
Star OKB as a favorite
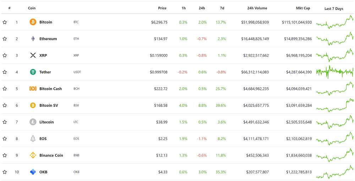click(x=5, y=172)
